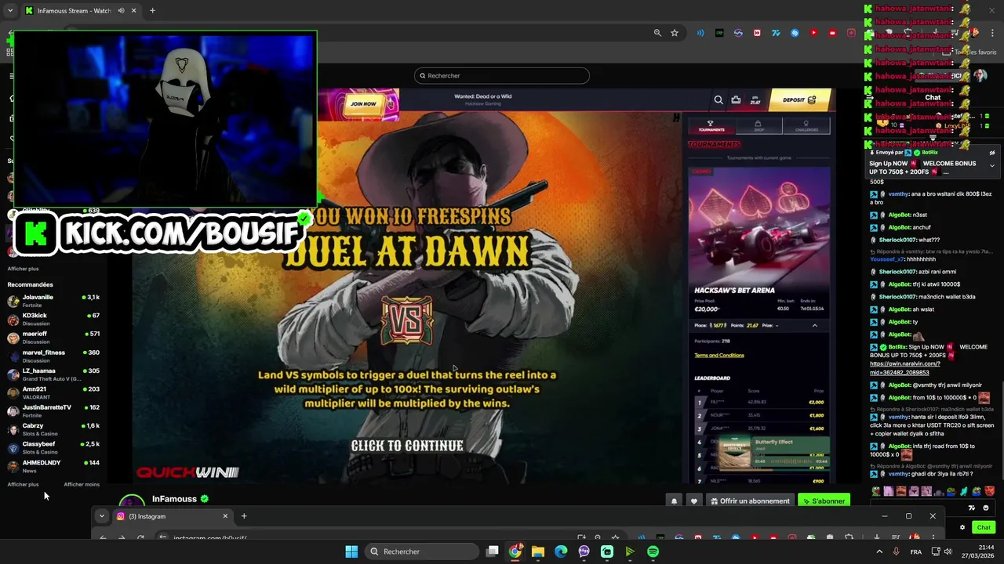Click the Kick Rechercher search field
This screenshot has height=564, width=1004.
coord(502,75)
